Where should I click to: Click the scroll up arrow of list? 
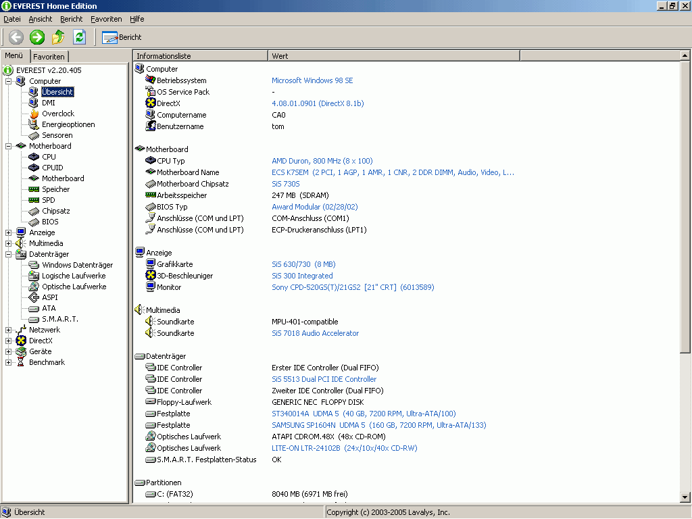685,55
